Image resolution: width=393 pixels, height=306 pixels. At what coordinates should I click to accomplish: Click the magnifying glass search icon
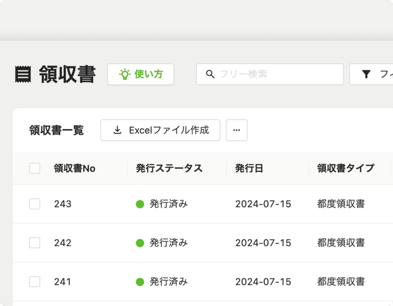pos(210,74)
